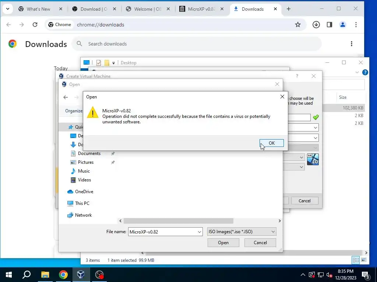This screenshot has height=282, width=377.
Task: Click the Network icon in the sidebar
Action: click(70, 215)
